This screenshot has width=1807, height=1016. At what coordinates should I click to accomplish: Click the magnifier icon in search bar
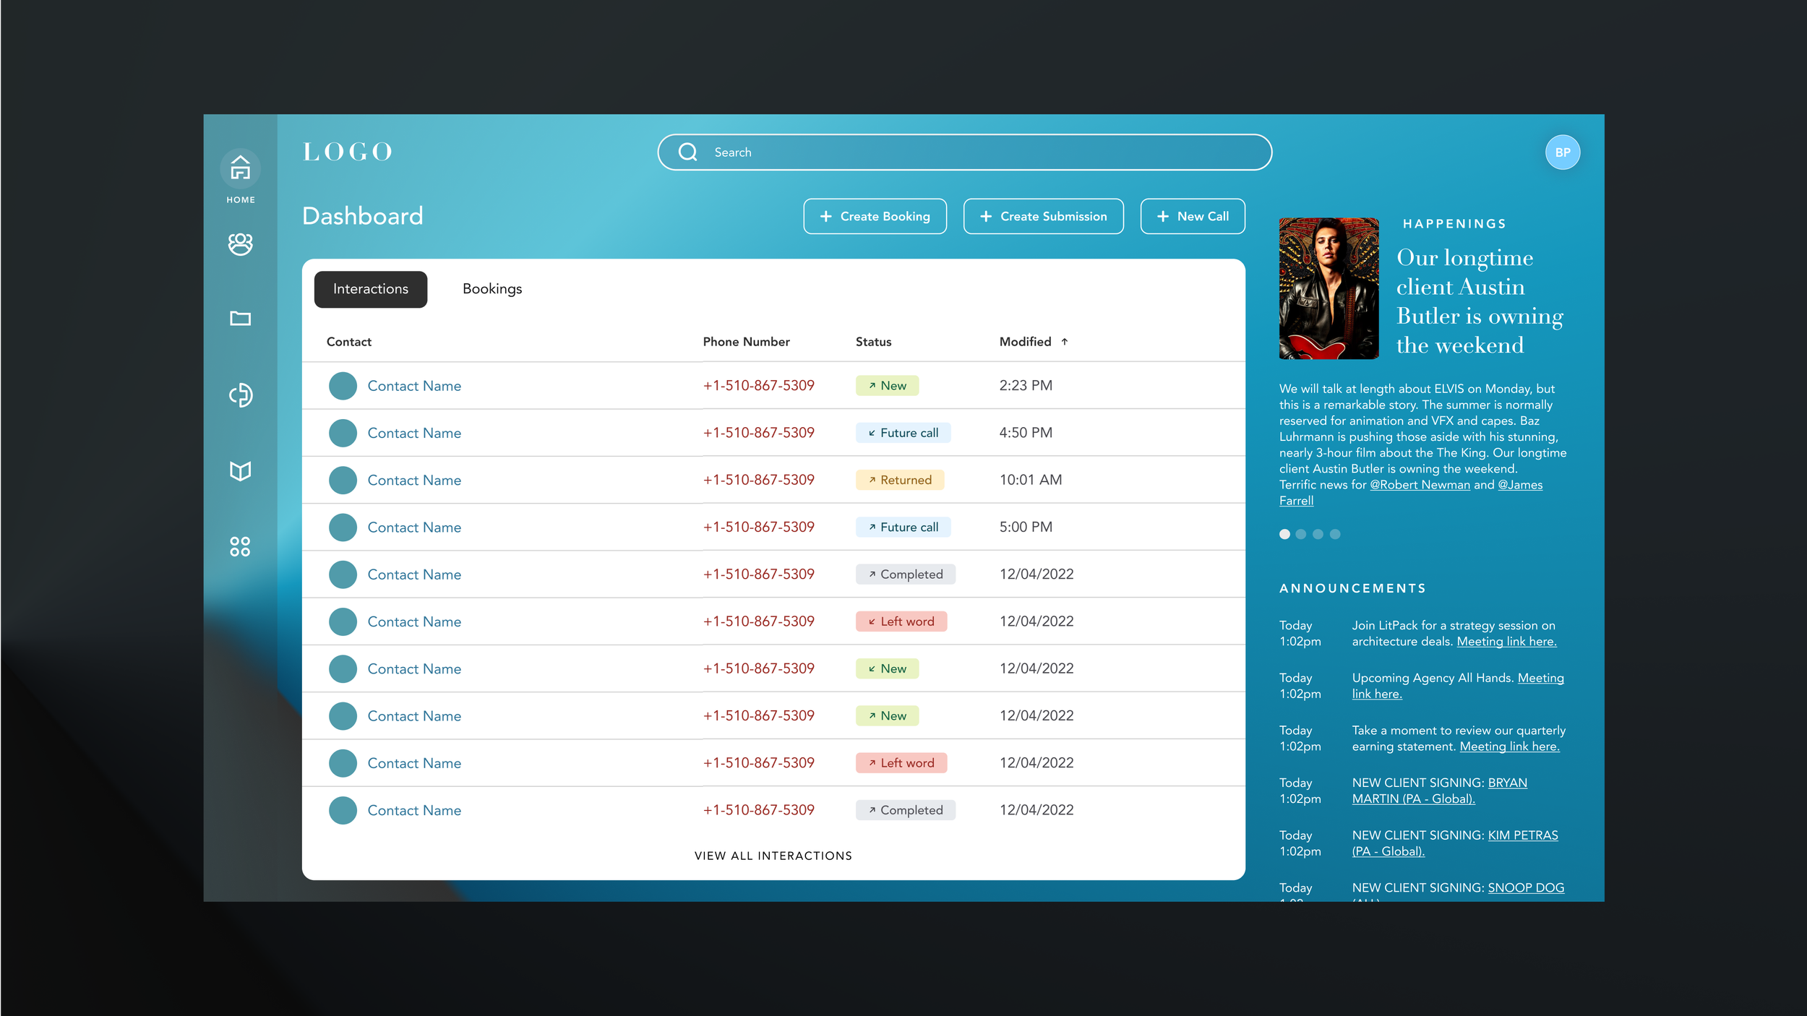point(687,152)
